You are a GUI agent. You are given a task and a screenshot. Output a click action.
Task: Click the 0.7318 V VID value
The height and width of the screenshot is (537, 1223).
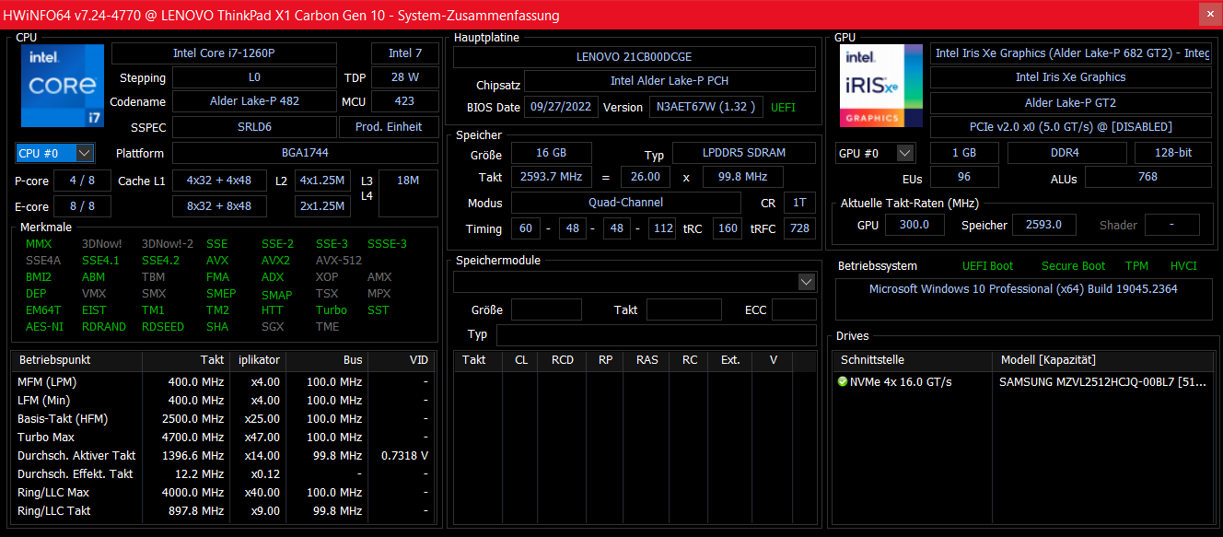click(404, 455)
